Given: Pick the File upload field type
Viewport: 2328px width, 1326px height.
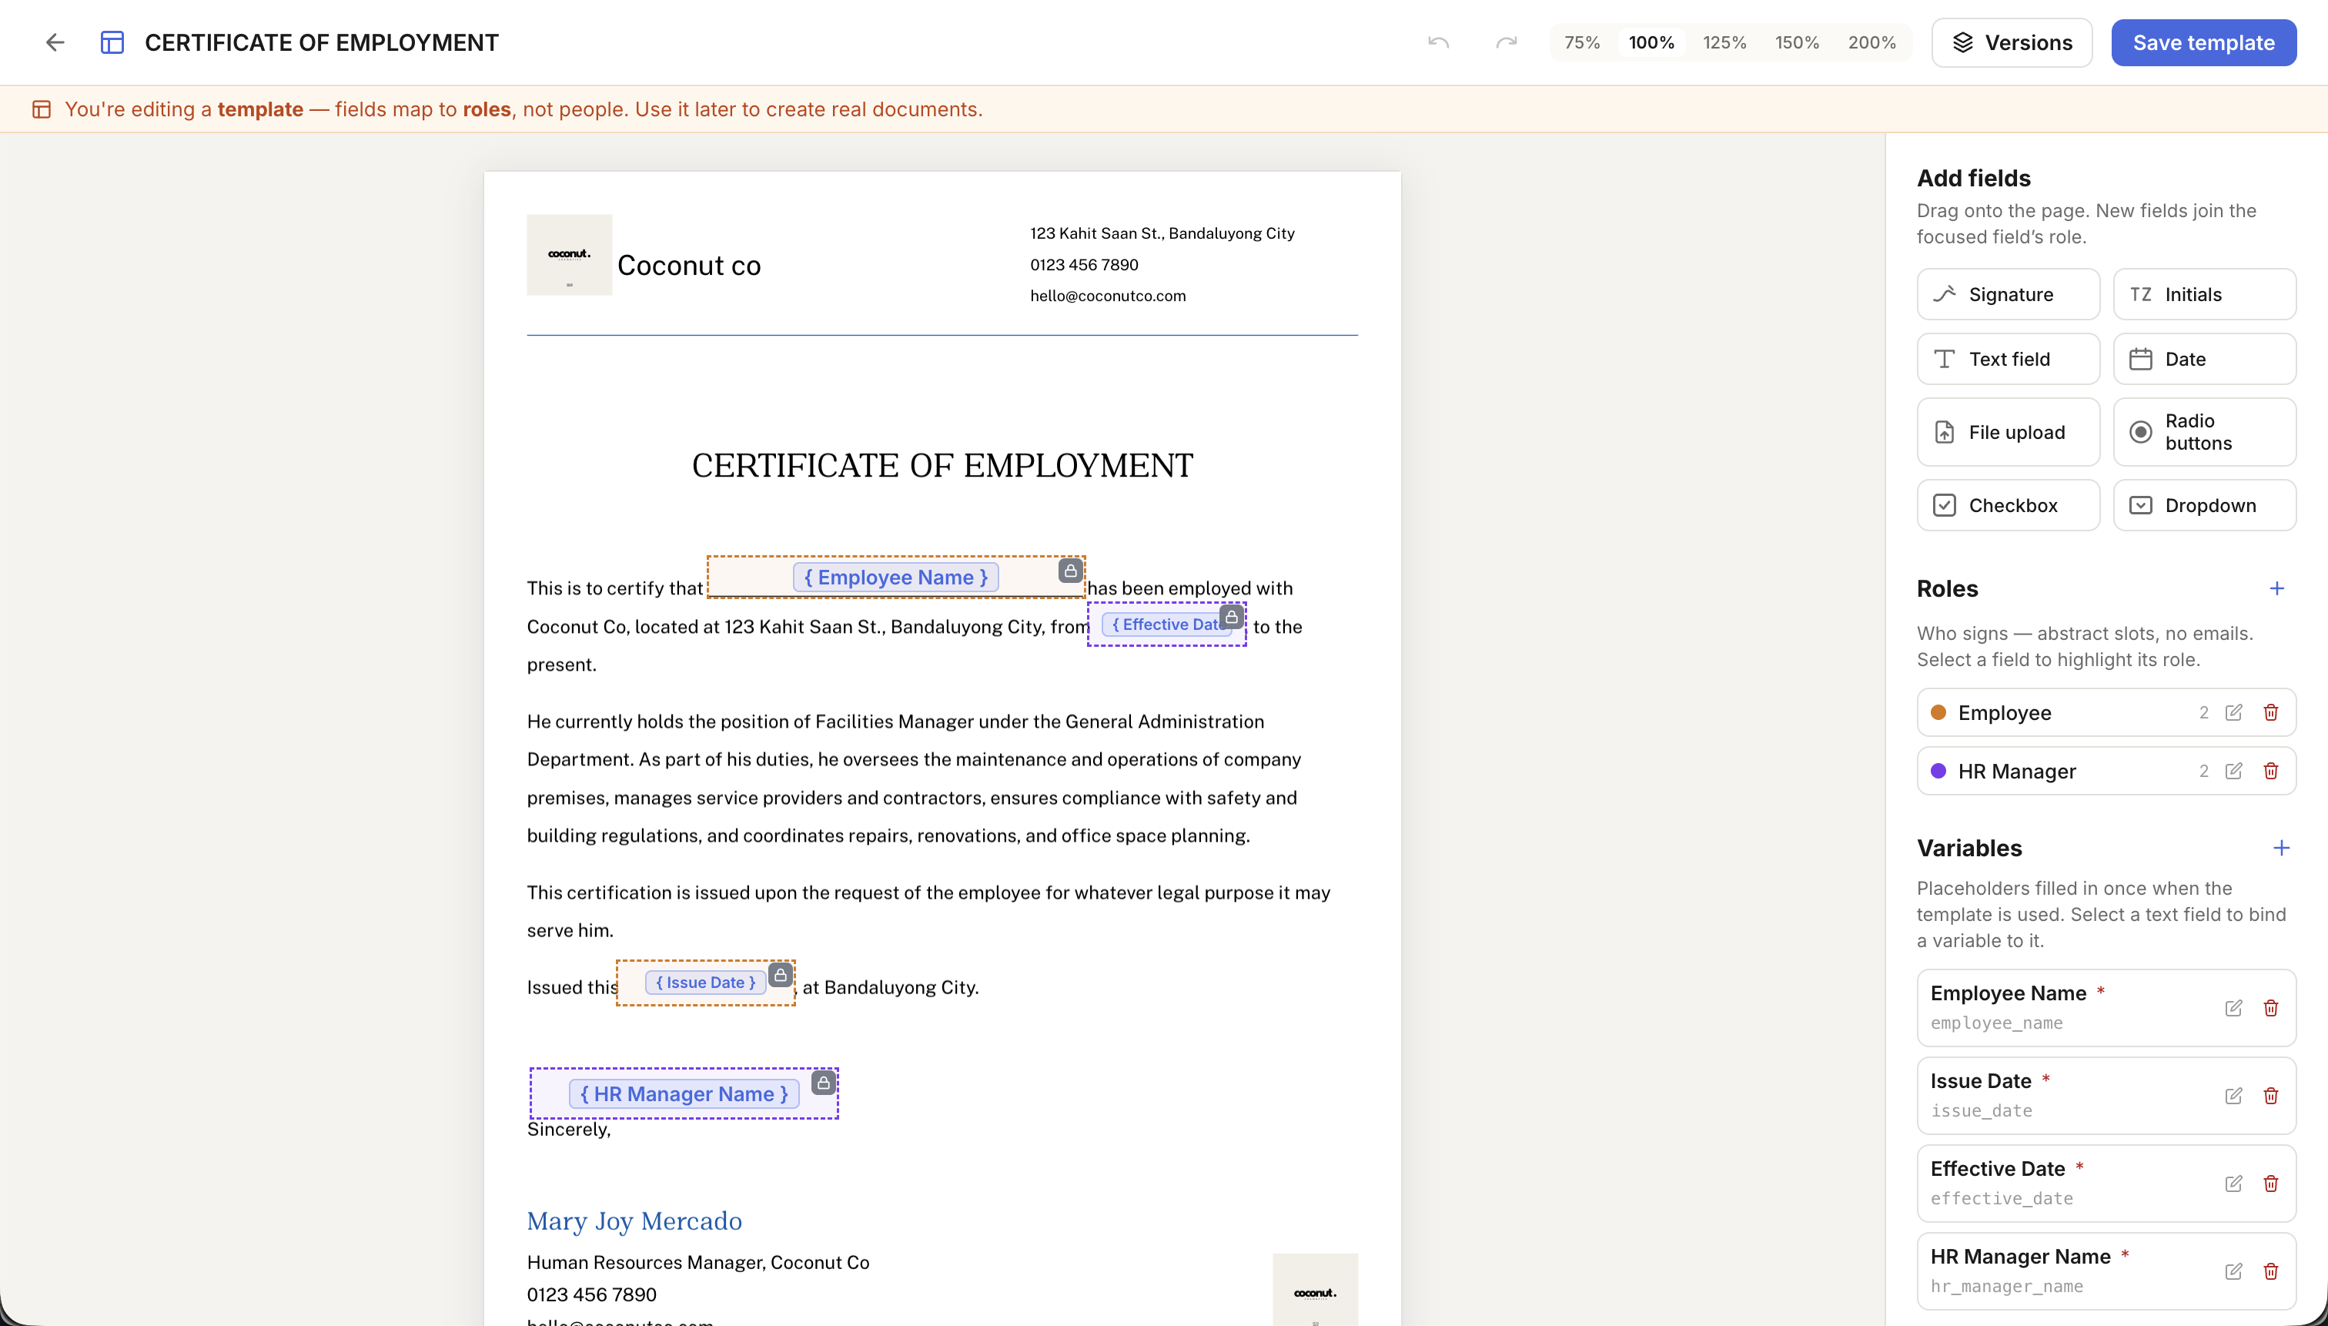Looking at the screenshot, I should pos(2009,432).
